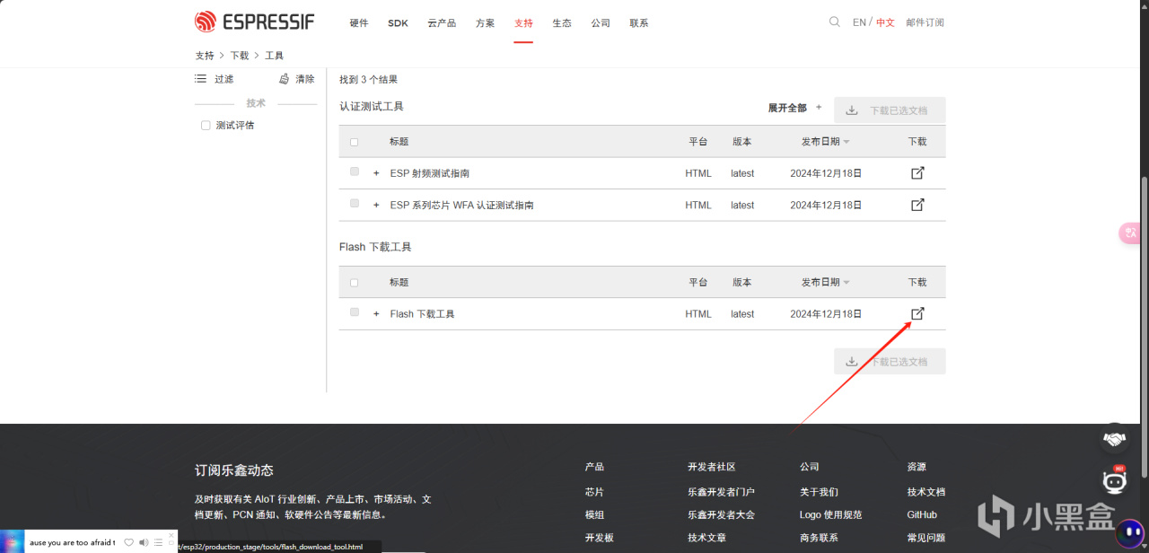The image size is (1149, 553).
Task: Open the 生态 menu
Action: (562, 23)
